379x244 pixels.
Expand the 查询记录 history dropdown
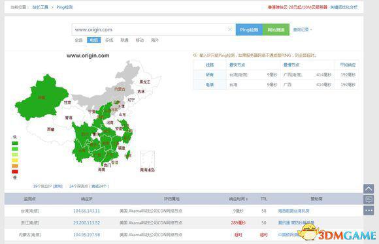(303, 30)
